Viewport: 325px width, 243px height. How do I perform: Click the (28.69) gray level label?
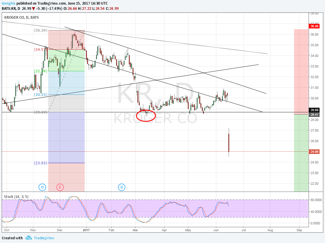click(x=41, y=112)
